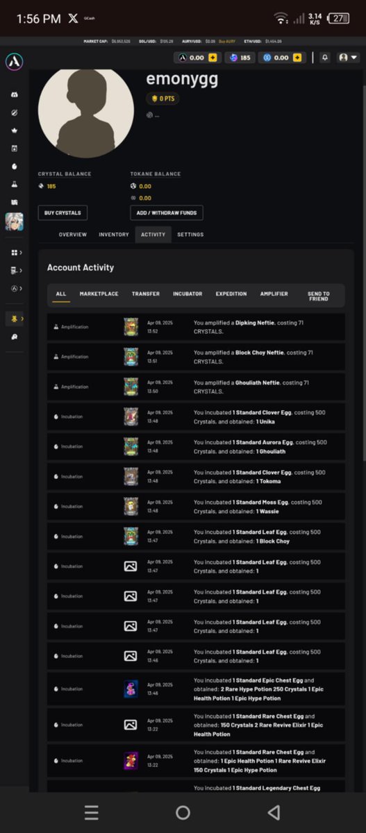The image size is (366, 833).
Task: Open the crystals 185 balance in top bar
Action: pyautogui.click(x=240, y=58)
